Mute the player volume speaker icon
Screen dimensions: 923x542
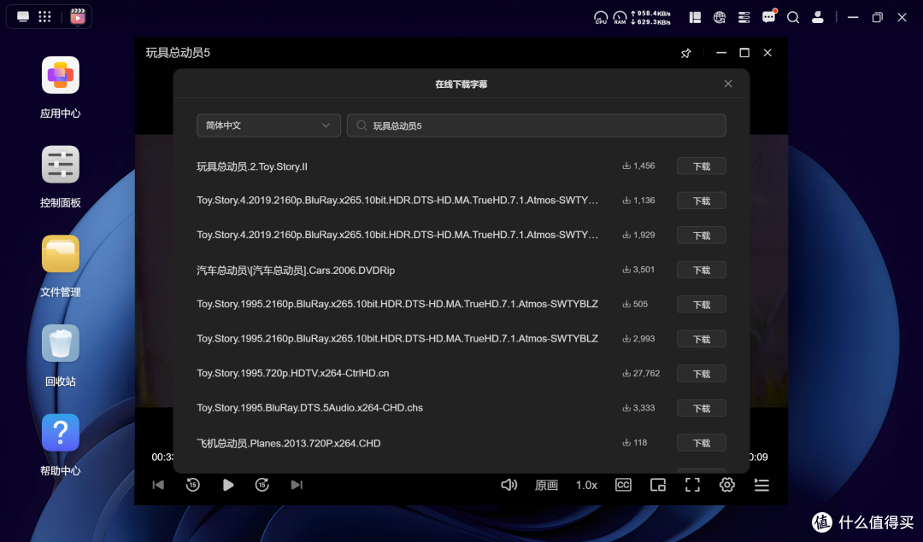pos(509,485)
